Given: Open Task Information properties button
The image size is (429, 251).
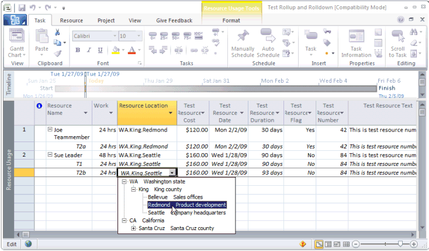Looking at the screenshot, I should coord(356,43).
